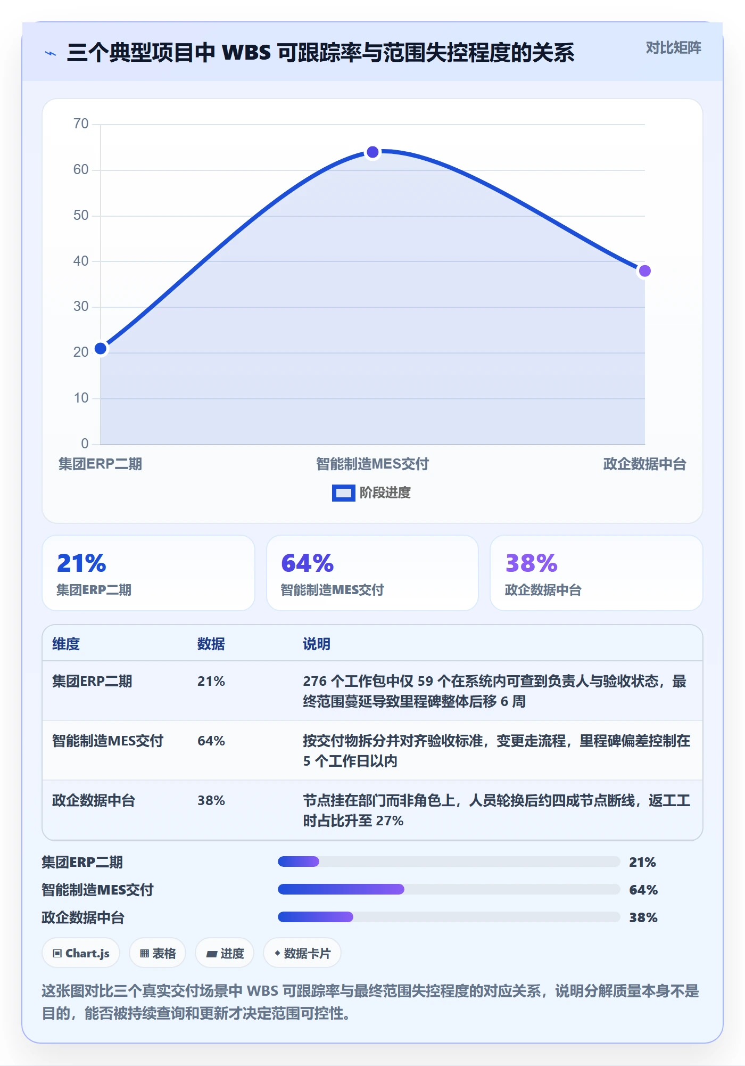This screenshot has height=1066, width=745.
Task: Click the 21% cell in the table
Action: [x=211, y=681]
